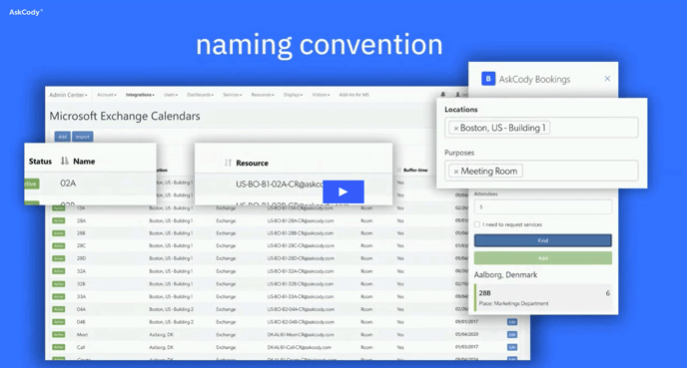
Task: Click the Resource column header
Action: point(252,164)
